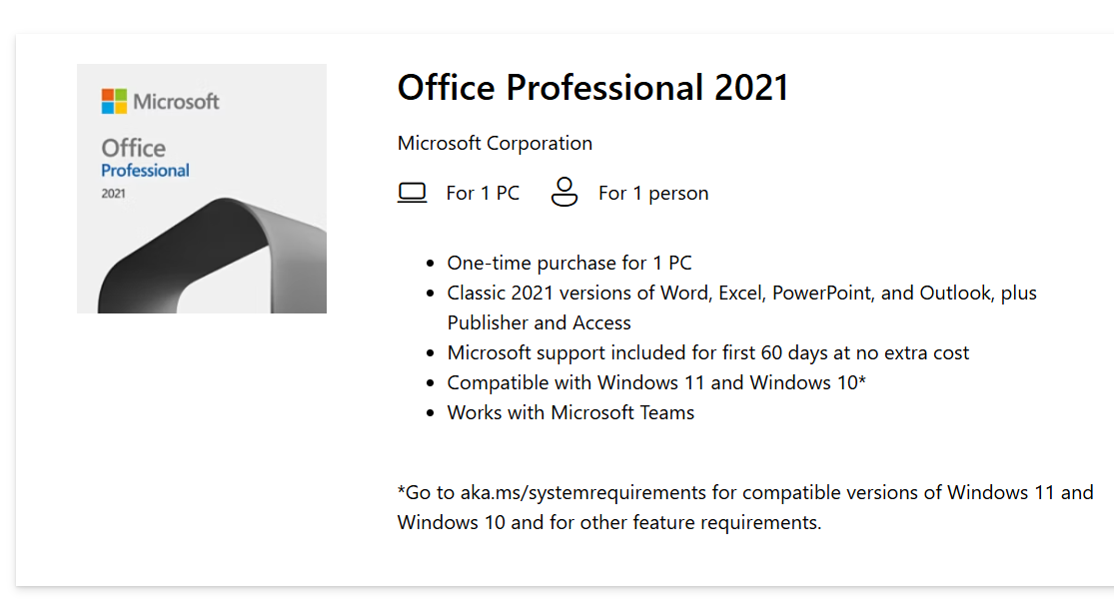
Task: Click the '2021' label on box art
Action: 113,194
